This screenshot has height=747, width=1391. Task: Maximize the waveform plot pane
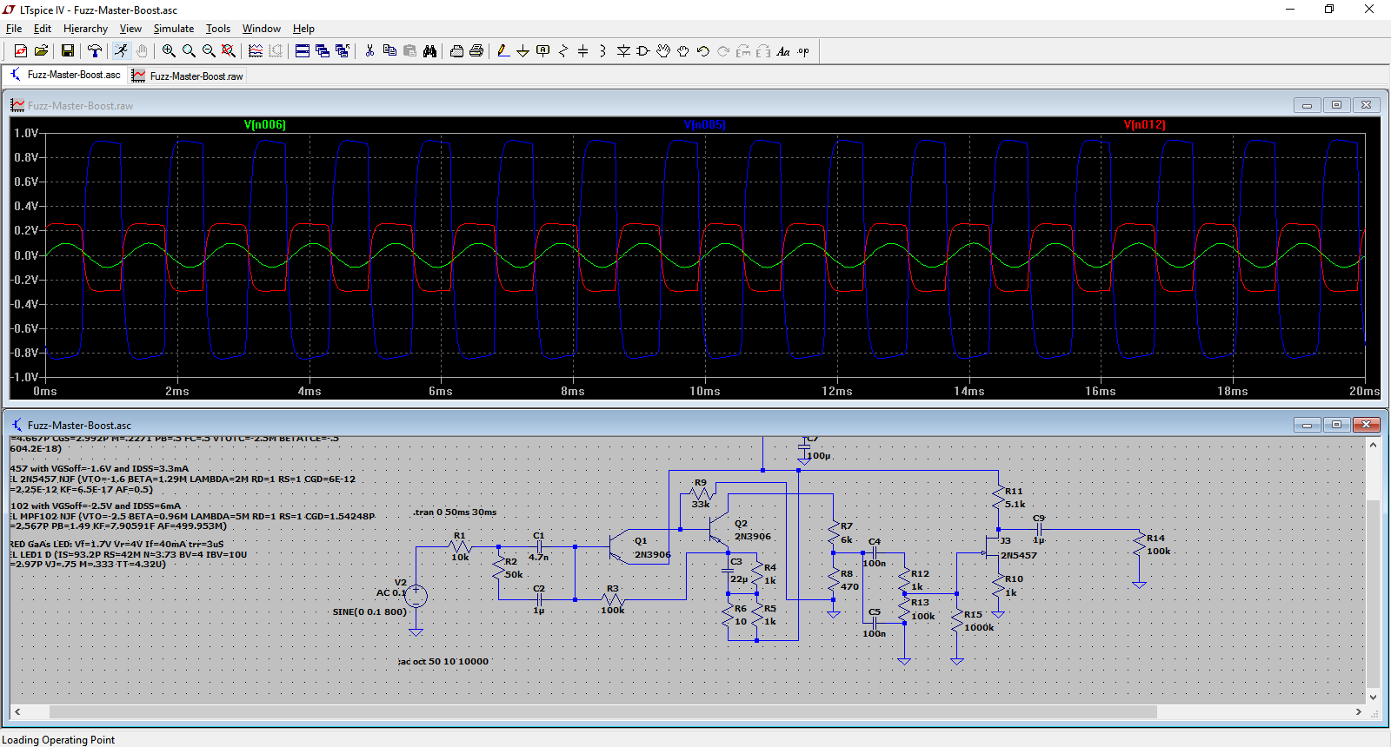click(1336, 105)
